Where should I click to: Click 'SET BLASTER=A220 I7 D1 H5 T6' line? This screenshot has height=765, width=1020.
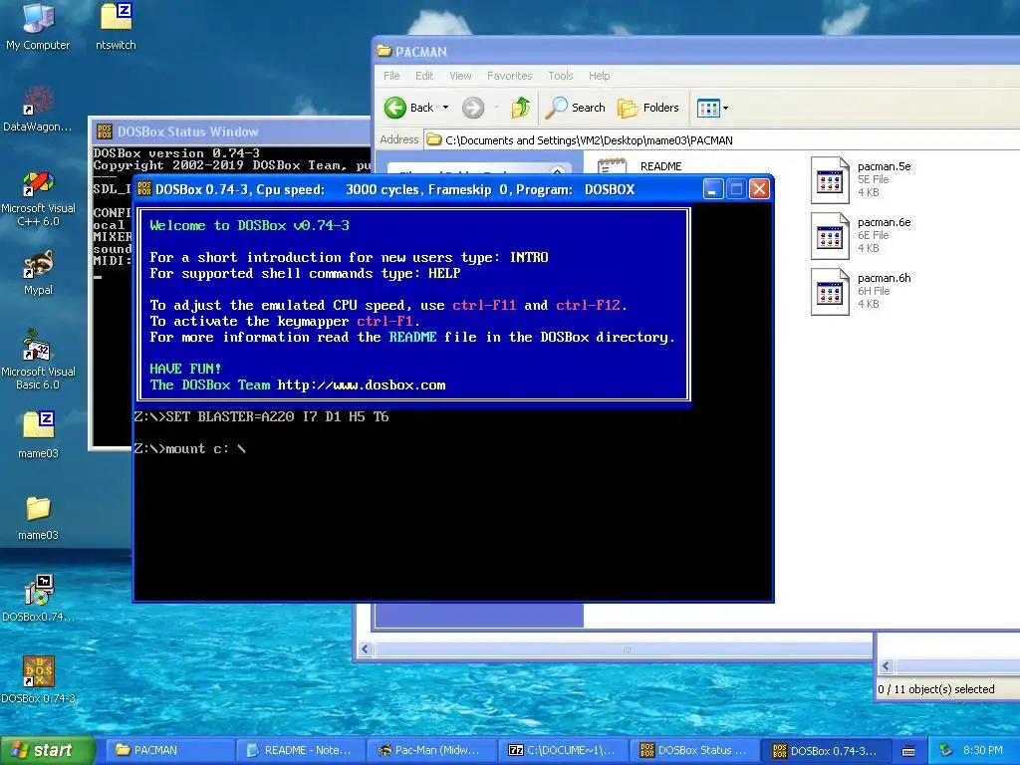(x=261, y=417)
